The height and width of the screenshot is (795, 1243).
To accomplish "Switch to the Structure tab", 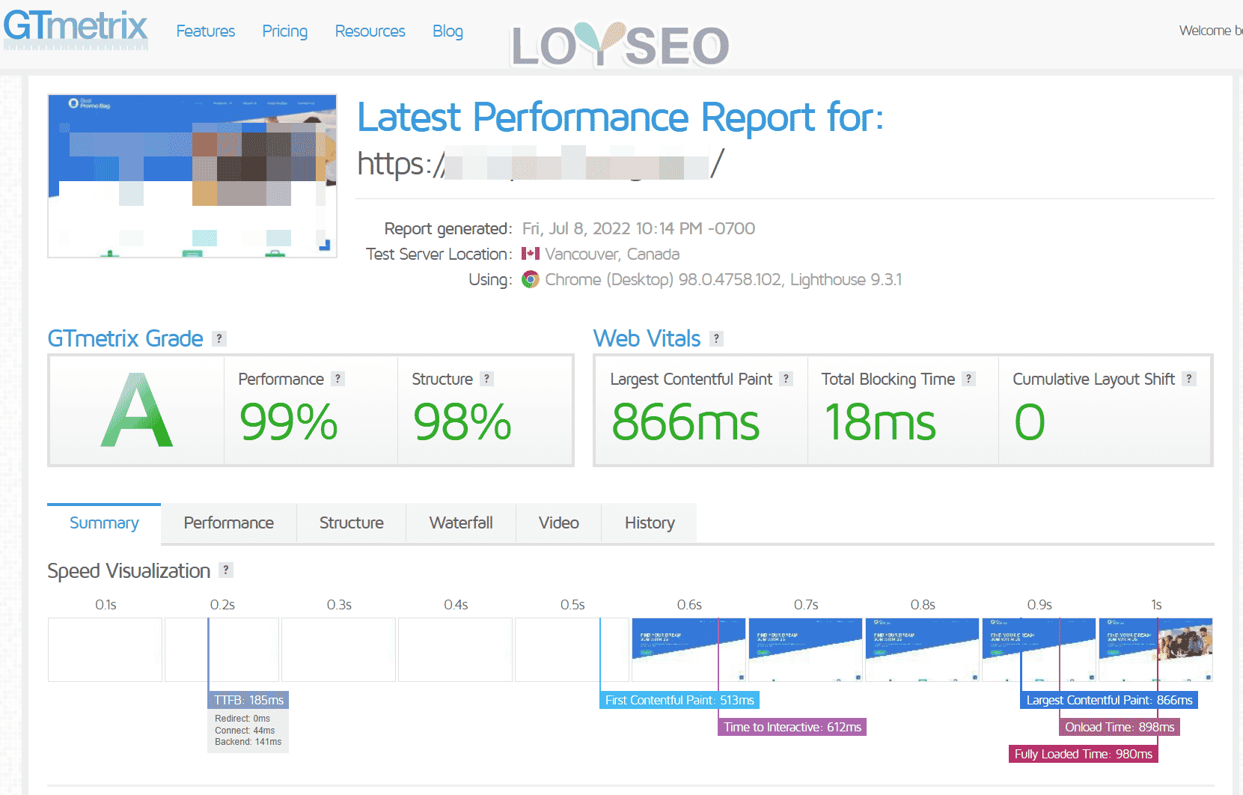I will (x=352, y=523).
